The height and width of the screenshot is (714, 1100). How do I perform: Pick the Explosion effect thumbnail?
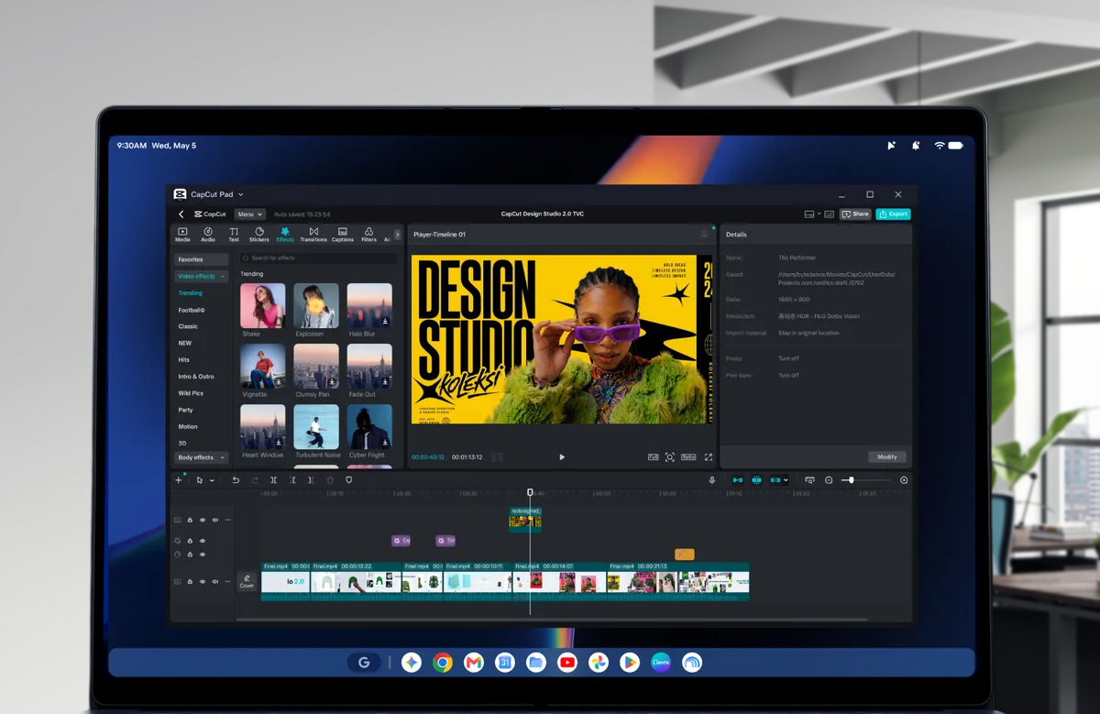316,305
